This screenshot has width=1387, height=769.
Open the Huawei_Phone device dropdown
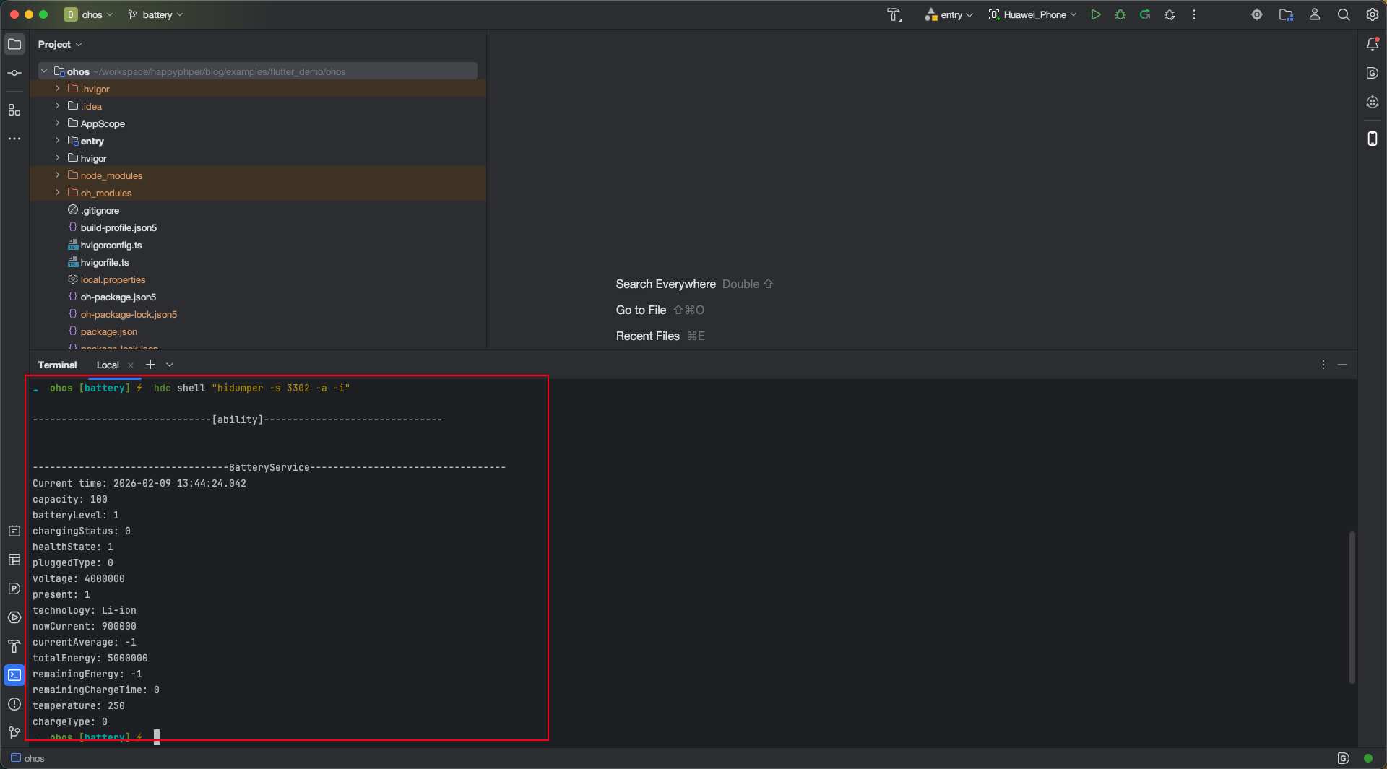1032,14
